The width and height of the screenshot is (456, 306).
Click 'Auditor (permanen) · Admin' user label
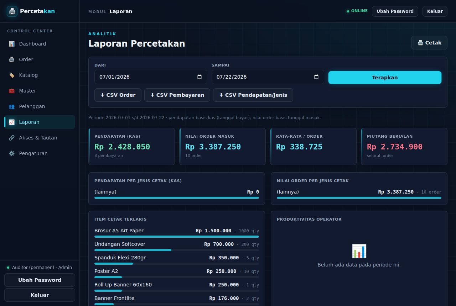pos(42,267)
